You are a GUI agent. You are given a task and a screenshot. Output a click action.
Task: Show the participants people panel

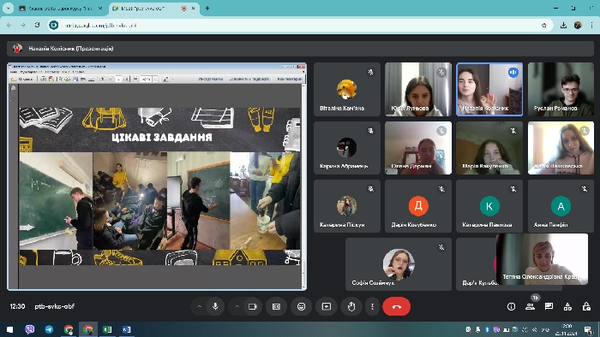tap(530, 306)
